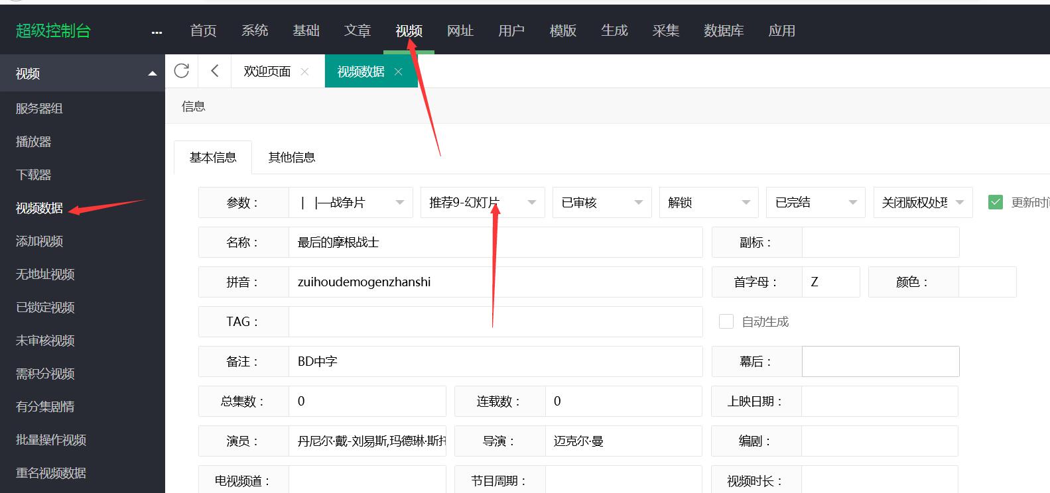Image resolution: width=1050 pixels, height=493 pixels.
Task: Click the 演员 field
Action: point(367,441)
